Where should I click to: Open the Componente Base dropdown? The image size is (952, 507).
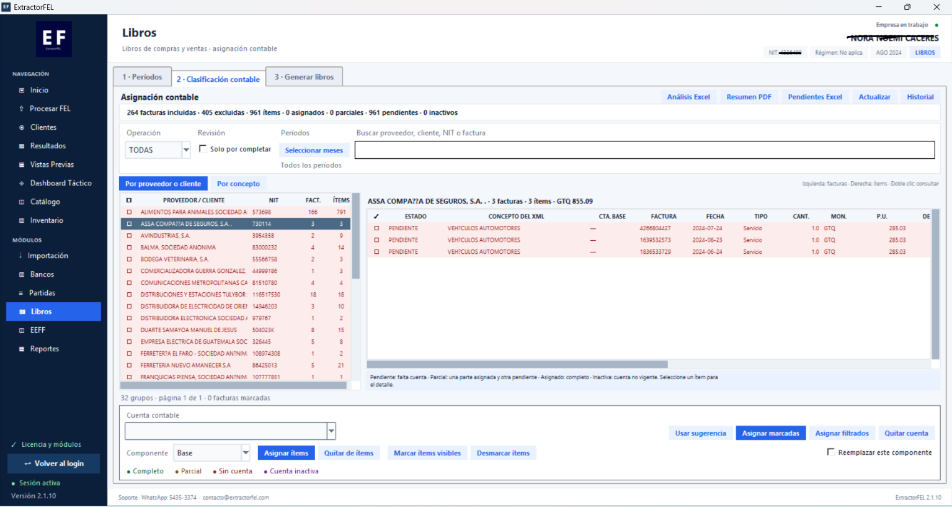point(246,453)
